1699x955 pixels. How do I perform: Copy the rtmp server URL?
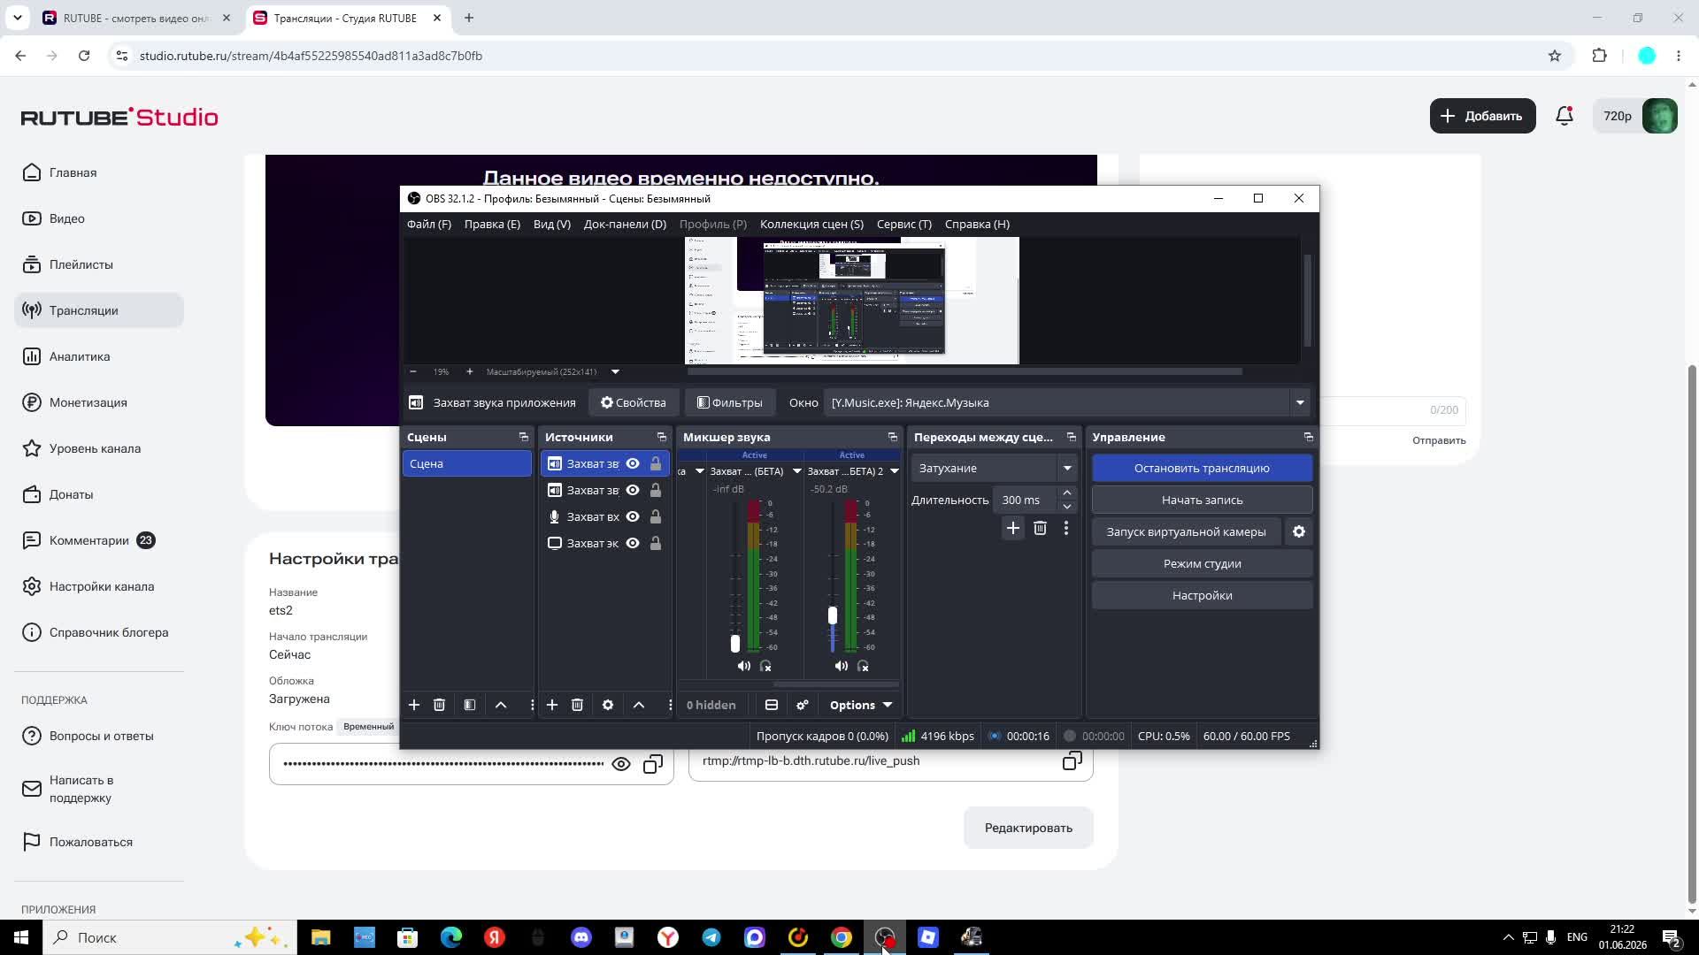[1072, 760]
